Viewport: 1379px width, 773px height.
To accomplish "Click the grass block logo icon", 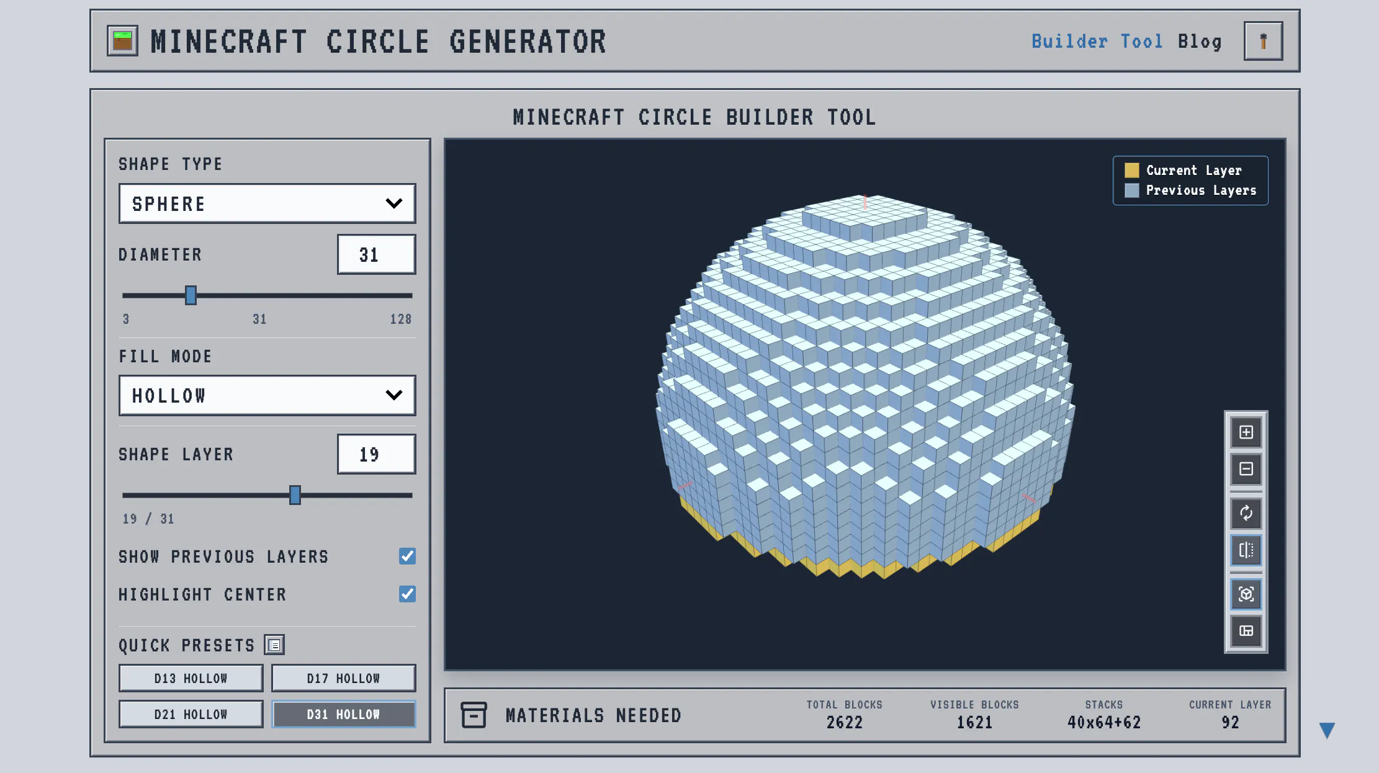I will (x=122, y=41).
